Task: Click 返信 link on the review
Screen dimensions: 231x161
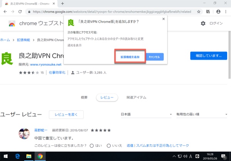Action: 130,146
